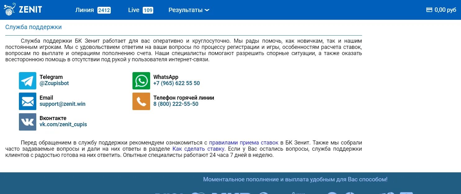
Task: Click the Telegram icon
Action: 28,81
